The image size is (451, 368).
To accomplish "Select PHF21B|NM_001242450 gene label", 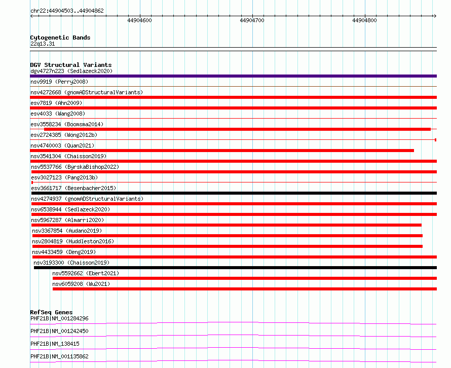I will [59, 331].
